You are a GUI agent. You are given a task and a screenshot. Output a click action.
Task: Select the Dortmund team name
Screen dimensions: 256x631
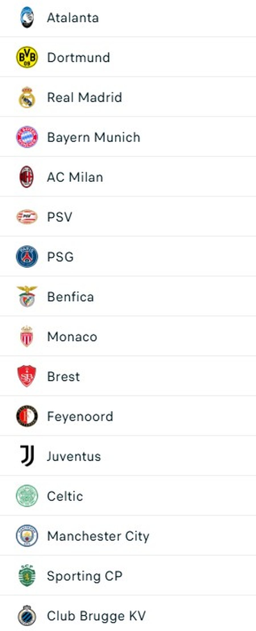pyautogui.click(x=79, y=57)
